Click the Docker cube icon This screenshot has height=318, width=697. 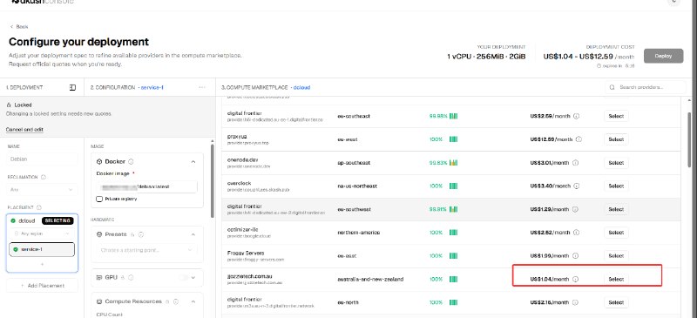(x=99, y=161)
